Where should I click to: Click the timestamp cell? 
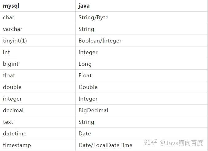[x=17, y=145]
